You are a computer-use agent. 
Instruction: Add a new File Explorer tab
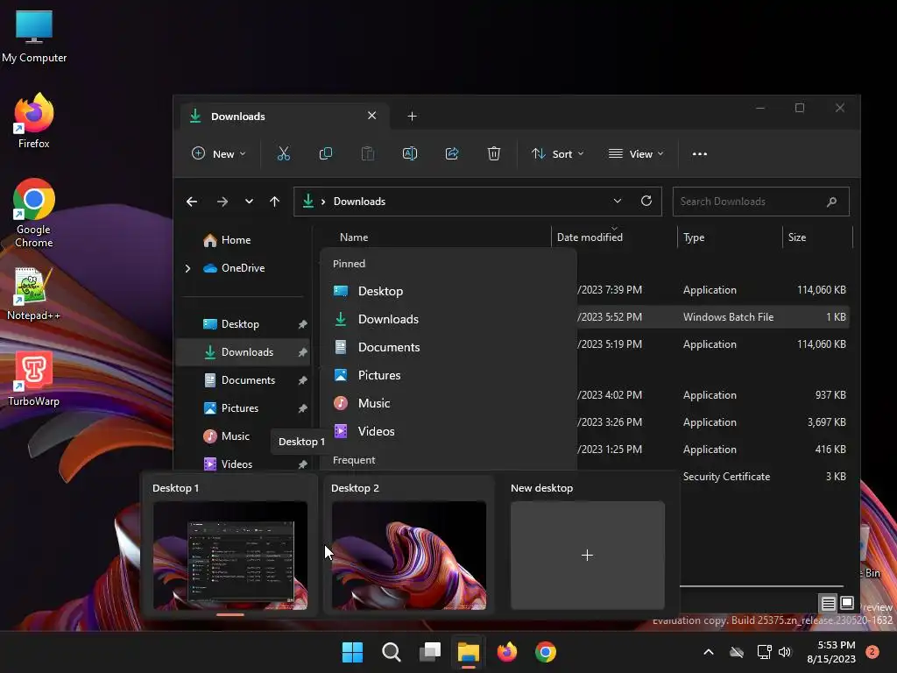point(412,117)
